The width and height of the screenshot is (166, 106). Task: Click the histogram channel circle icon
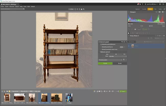[x=163, y=12]
